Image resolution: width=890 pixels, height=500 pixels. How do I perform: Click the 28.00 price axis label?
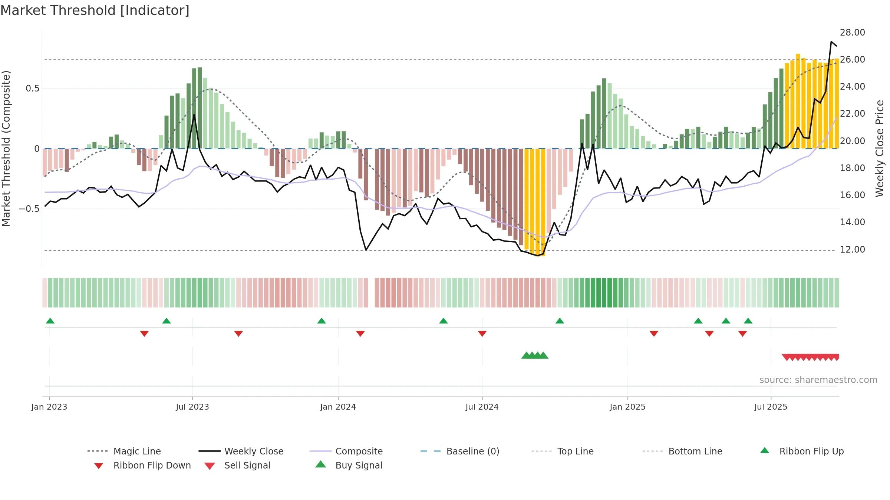click(853, 33)
